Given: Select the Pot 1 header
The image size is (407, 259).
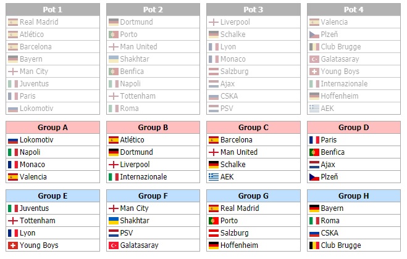Looking at the screenshot, I should pos(52,10).
